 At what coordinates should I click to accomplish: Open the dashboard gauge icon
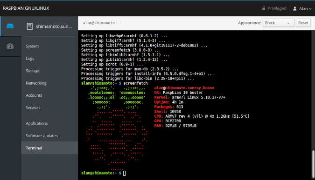click(10, 46)
